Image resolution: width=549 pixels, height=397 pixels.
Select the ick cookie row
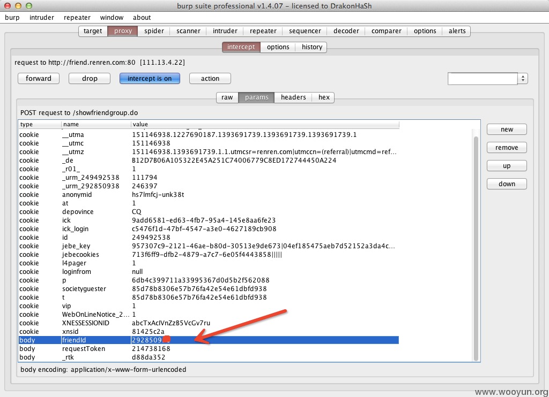[209, 220]
